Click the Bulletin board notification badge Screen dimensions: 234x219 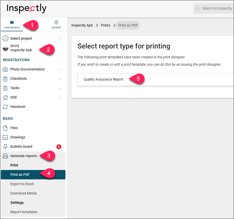tap(59, 147)
